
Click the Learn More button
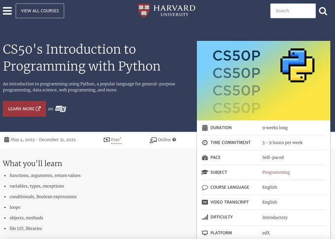(x=24, y=109)
